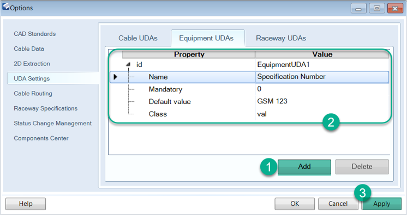407x215 pixels.
Task: Switch to the Raceway UDAs tab
Action: pos(281,38)
